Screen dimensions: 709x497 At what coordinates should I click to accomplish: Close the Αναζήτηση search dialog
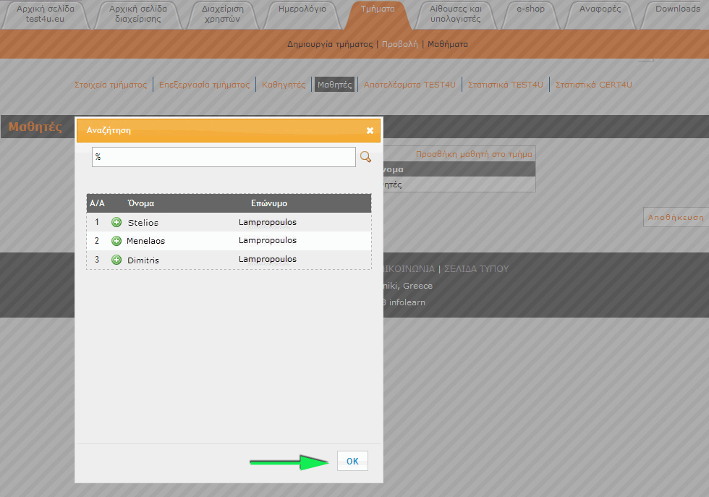point(370,131)
